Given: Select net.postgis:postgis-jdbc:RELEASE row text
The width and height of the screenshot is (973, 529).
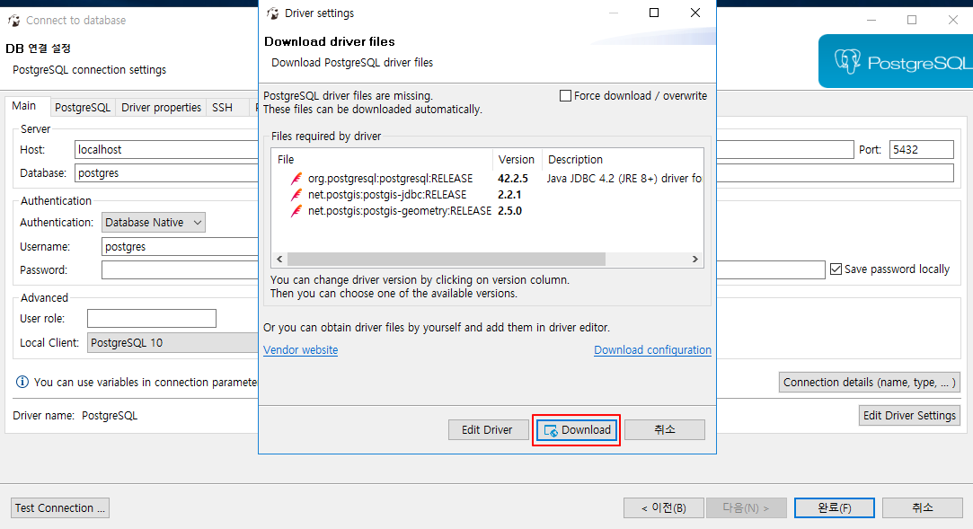Looking at the screenshot, I should (x=387, y=195).
